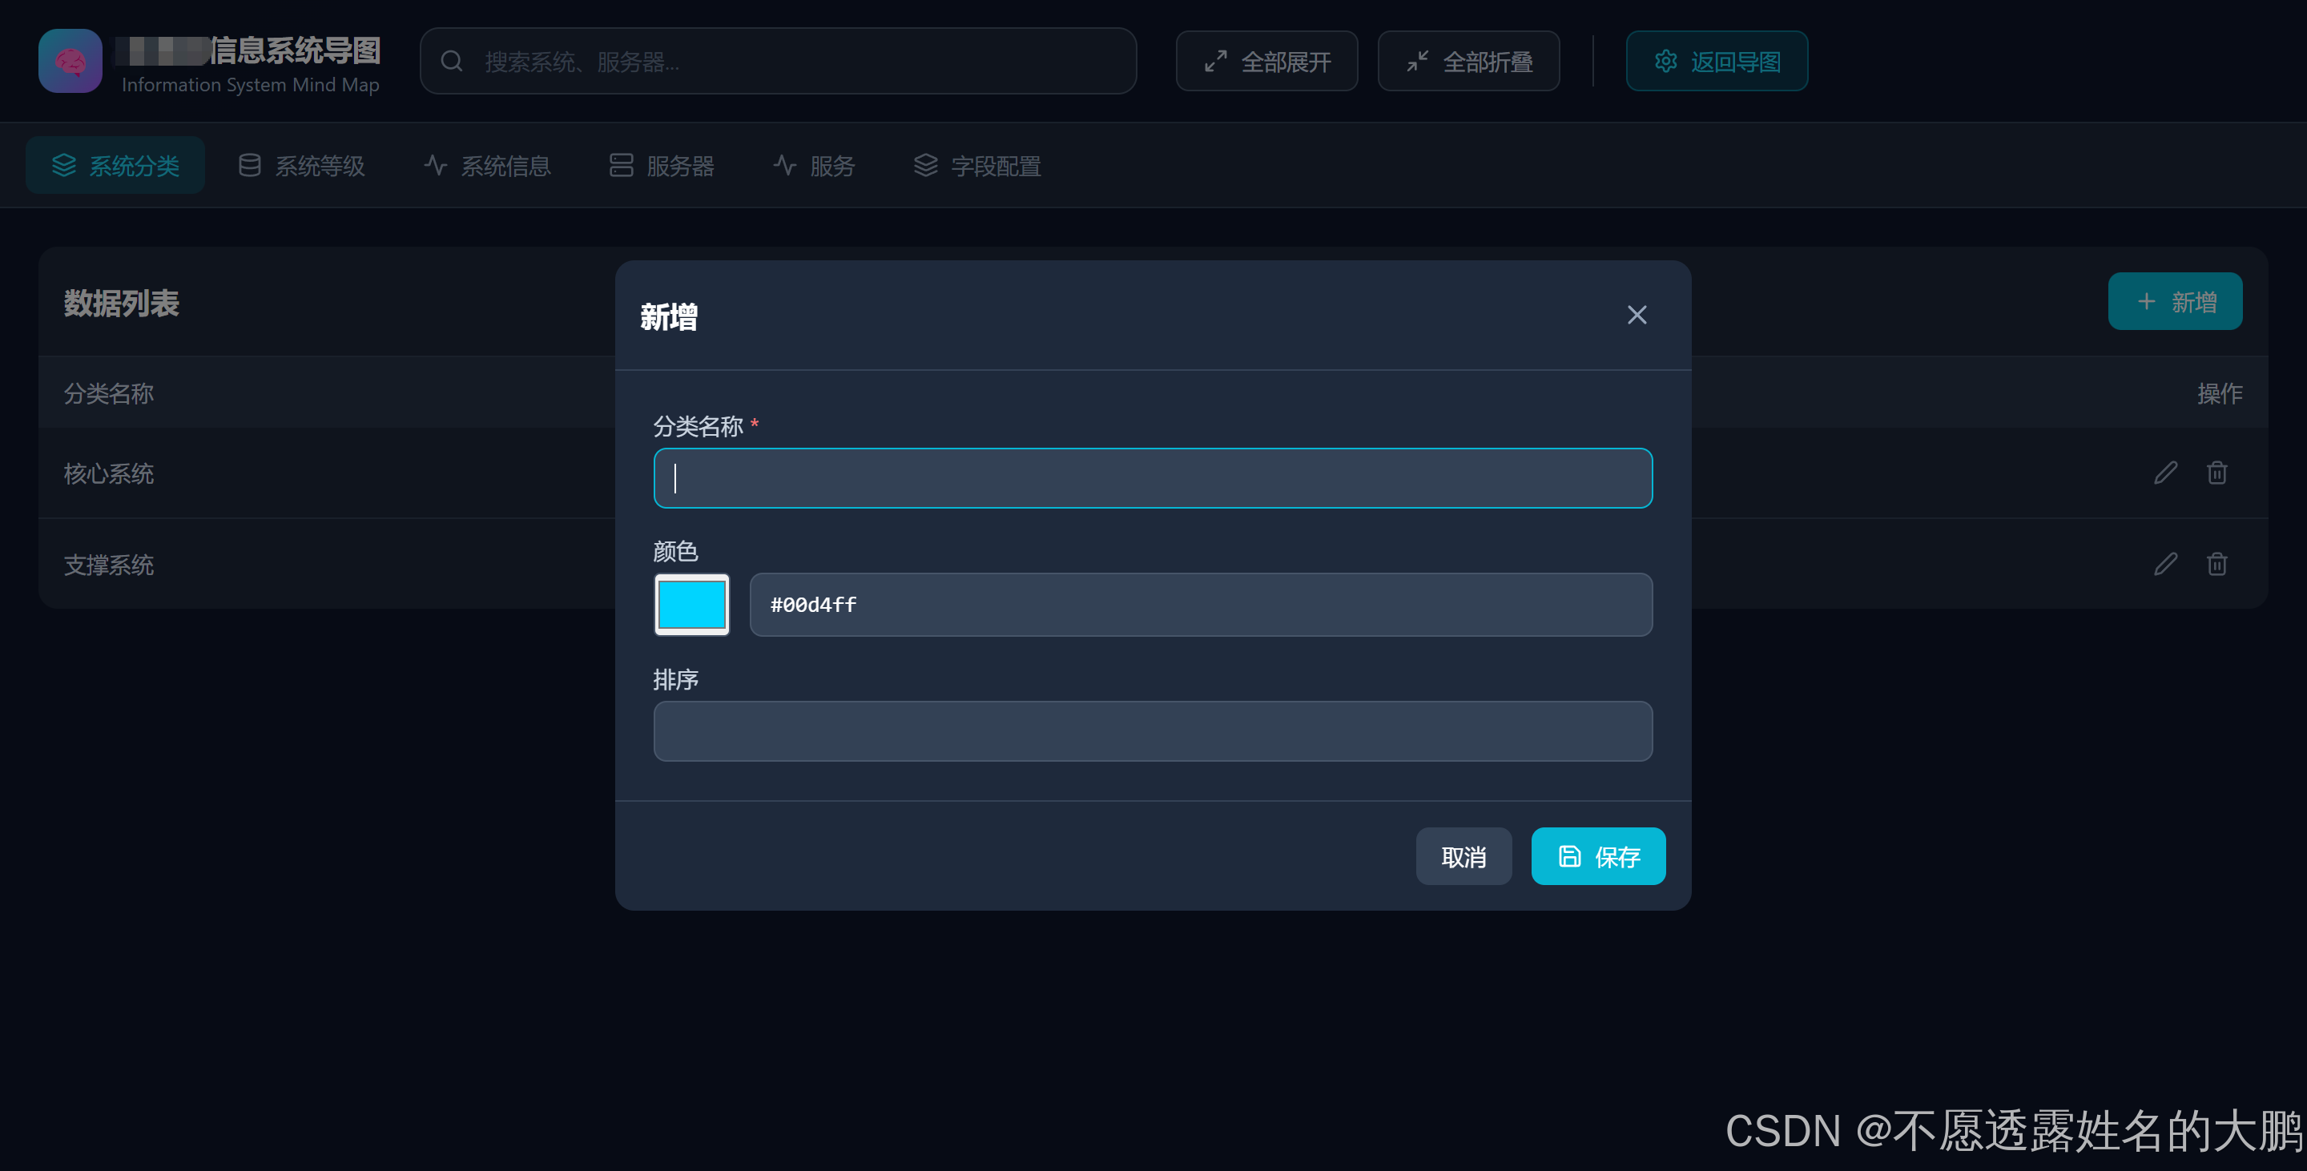Click the #00d4ff hex color field
Screen dimensions: 2307x1171
click(1200, 604)
